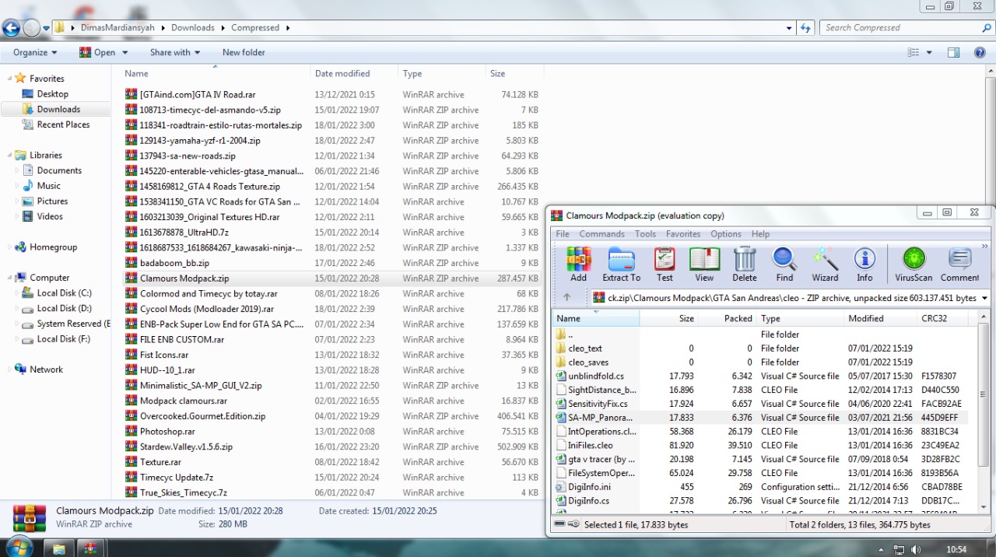Viewport: 996px width, 557px height.
Task: Click the WinRAR taskbar icon
Action: 90,548
